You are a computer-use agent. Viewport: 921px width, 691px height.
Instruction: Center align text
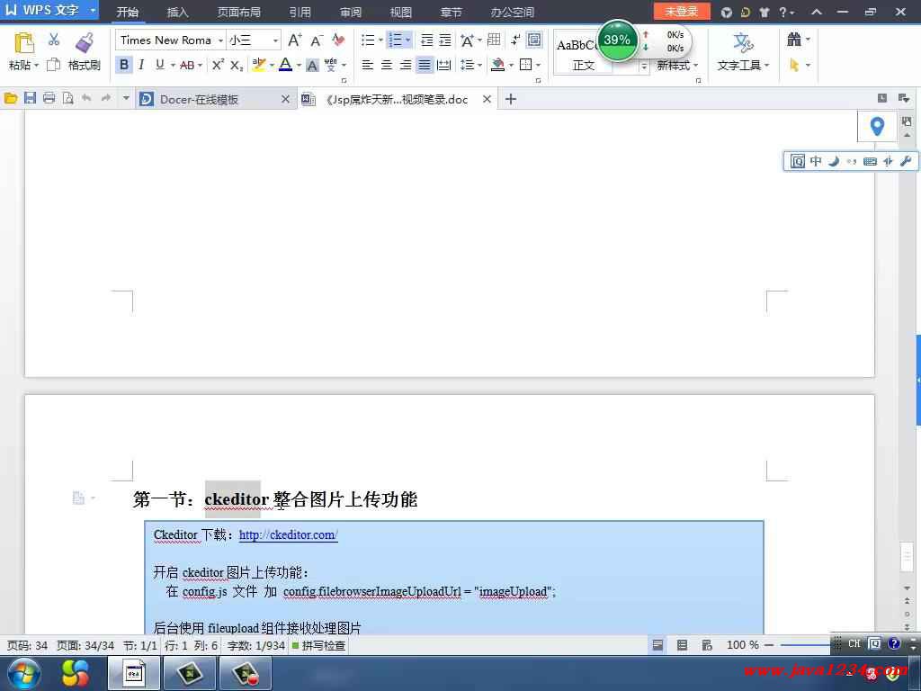point(387,65)
